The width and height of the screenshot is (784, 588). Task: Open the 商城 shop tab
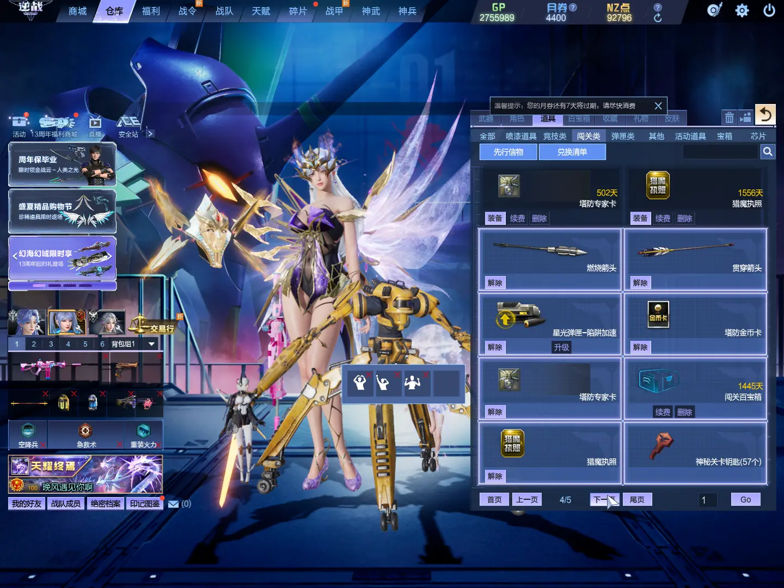77,11
